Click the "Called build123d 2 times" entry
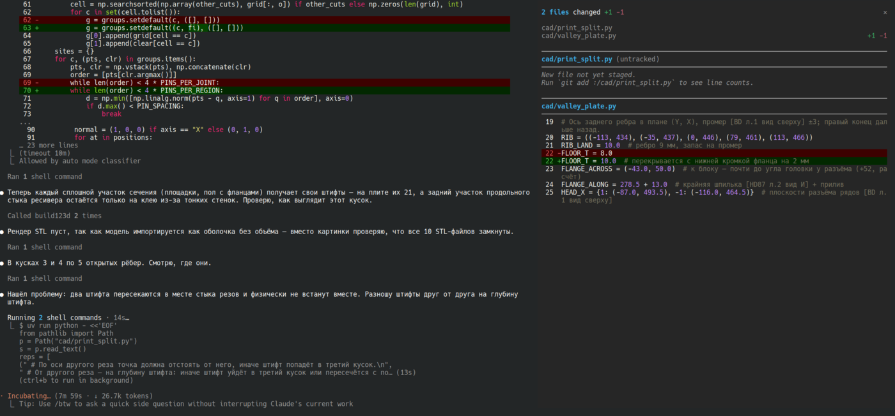Viewport: 895px width, 416px height. [x=54, y=216]
